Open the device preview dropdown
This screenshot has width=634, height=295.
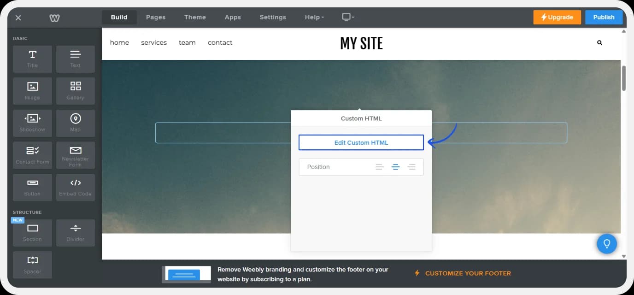click(347, 17)
